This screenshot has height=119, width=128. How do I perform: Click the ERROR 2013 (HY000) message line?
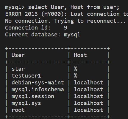coord(67,14)
